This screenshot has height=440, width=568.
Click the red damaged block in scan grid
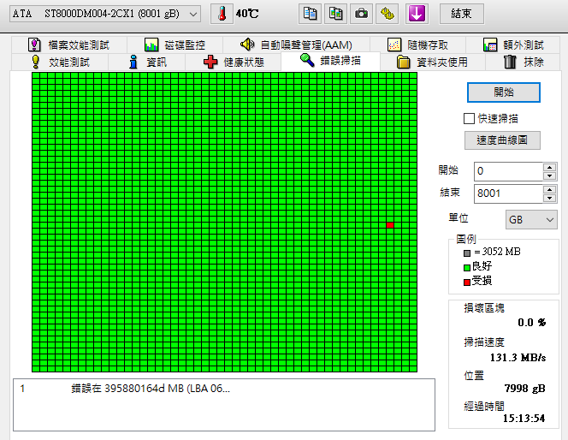coord(390,225)
